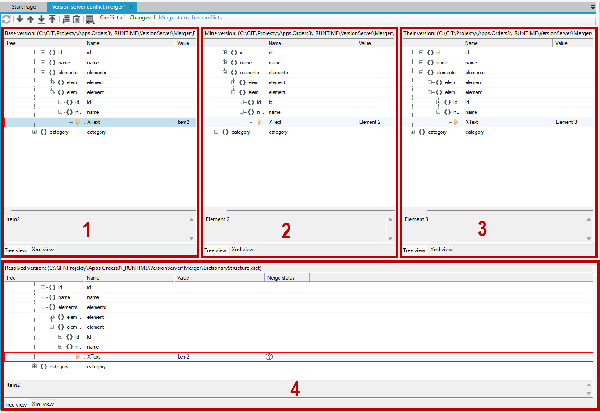This screenshot has width=600, height=413.
Task: Click the XText arrow icon in Resolved version
Action: coord(78,357)
